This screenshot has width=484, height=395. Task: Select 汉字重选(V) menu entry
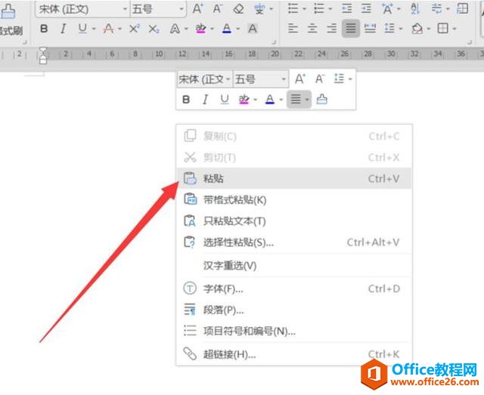click(x=294, y=266)
